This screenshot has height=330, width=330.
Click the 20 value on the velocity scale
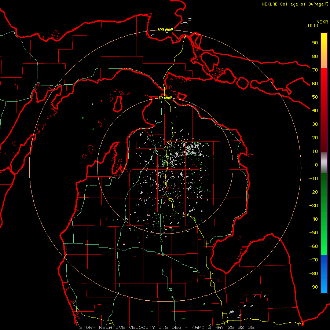tap(315, 137)
